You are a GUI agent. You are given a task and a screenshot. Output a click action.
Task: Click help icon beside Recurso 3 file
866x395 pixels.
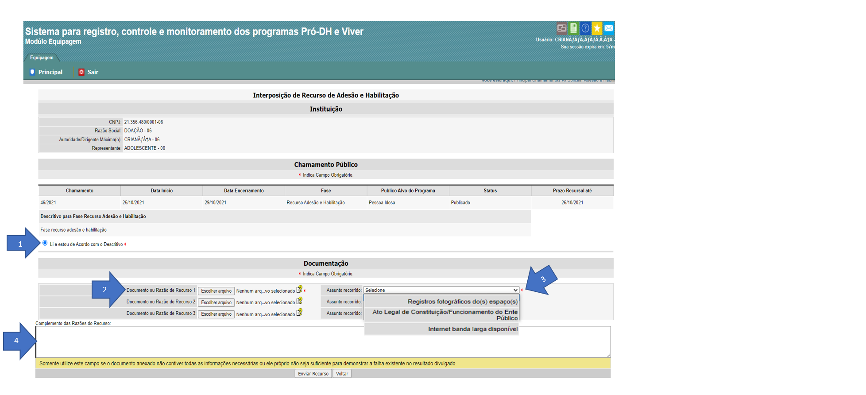pos(300,313)
